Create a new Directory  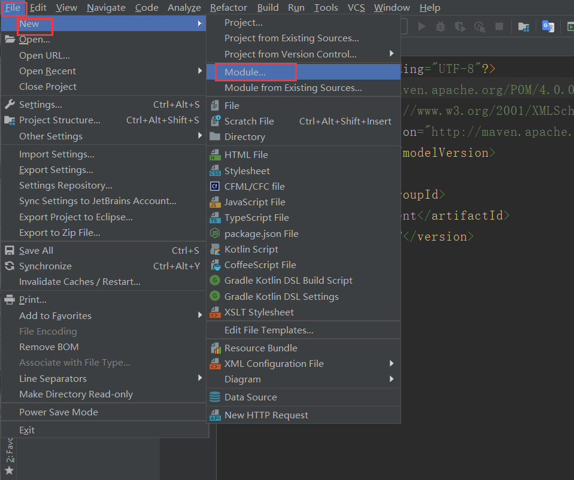303,137
